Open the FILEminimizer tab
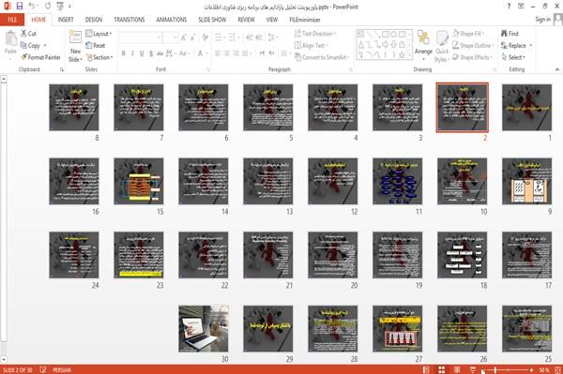 (304, 20)
